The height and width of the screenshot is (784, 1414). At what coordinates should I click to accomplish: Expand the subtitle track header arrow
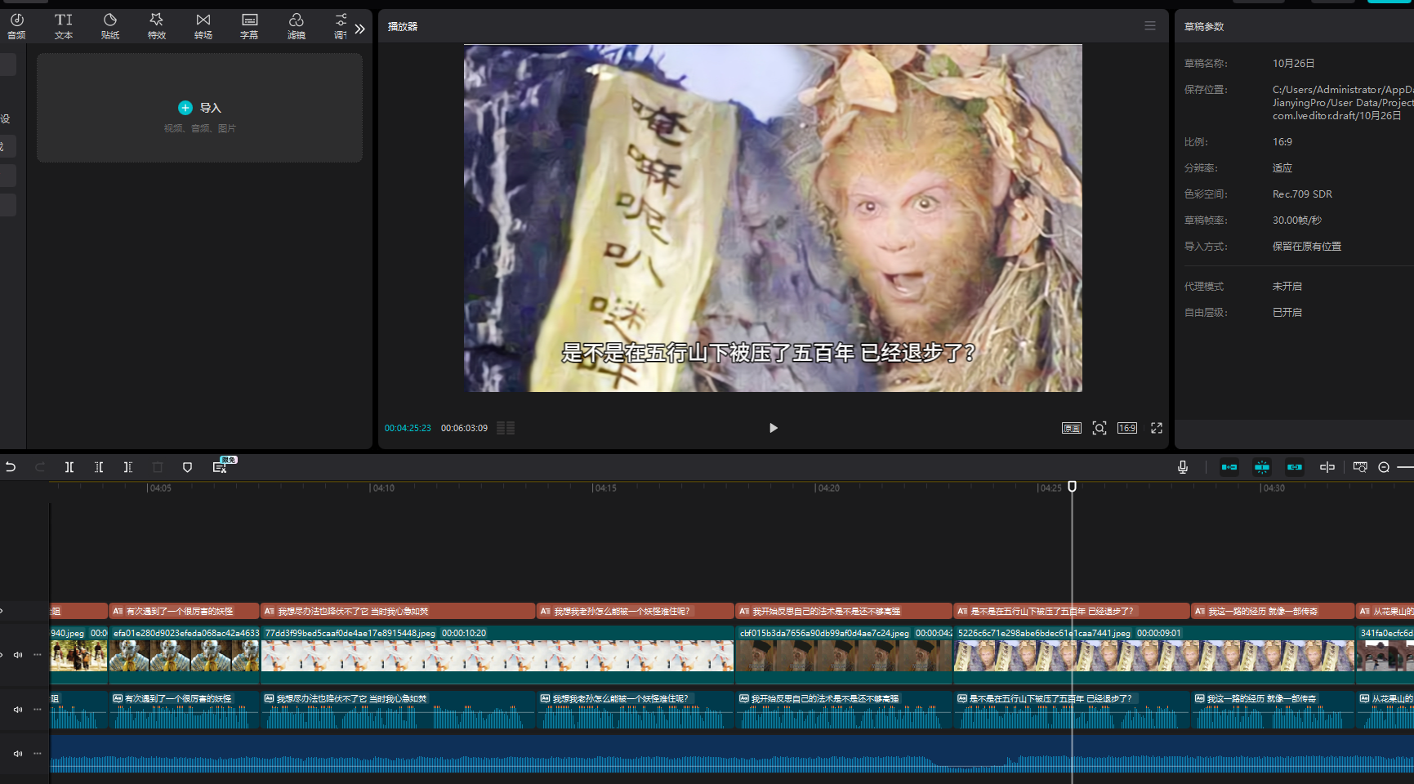coord(2,611)
